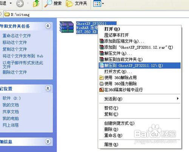Select the GhostXP WinRAR archive icon

click(x=67, y=27)
